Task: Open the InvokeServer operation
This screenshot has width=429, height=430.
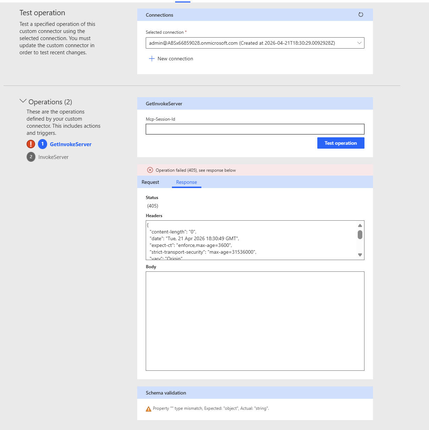Action: pyautogui.click(x=54, y=157)
